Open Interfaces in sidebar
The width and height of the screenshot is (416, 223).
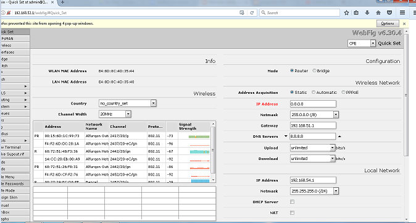click(15, 53)
